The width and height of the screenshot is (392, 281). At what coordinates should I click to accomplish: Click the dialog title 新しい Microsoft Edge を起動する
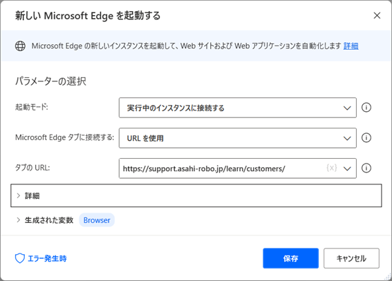click(x=88, y=16)
